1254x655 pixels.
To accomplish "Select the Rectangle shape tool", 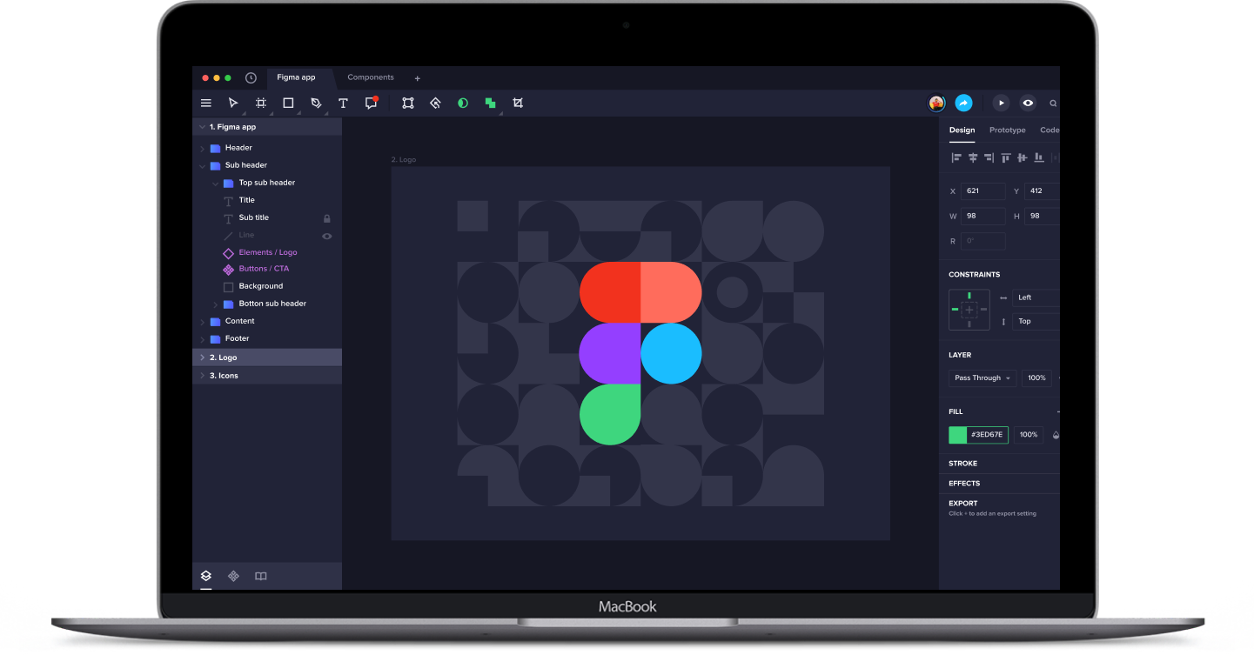I will pos(288,103).
